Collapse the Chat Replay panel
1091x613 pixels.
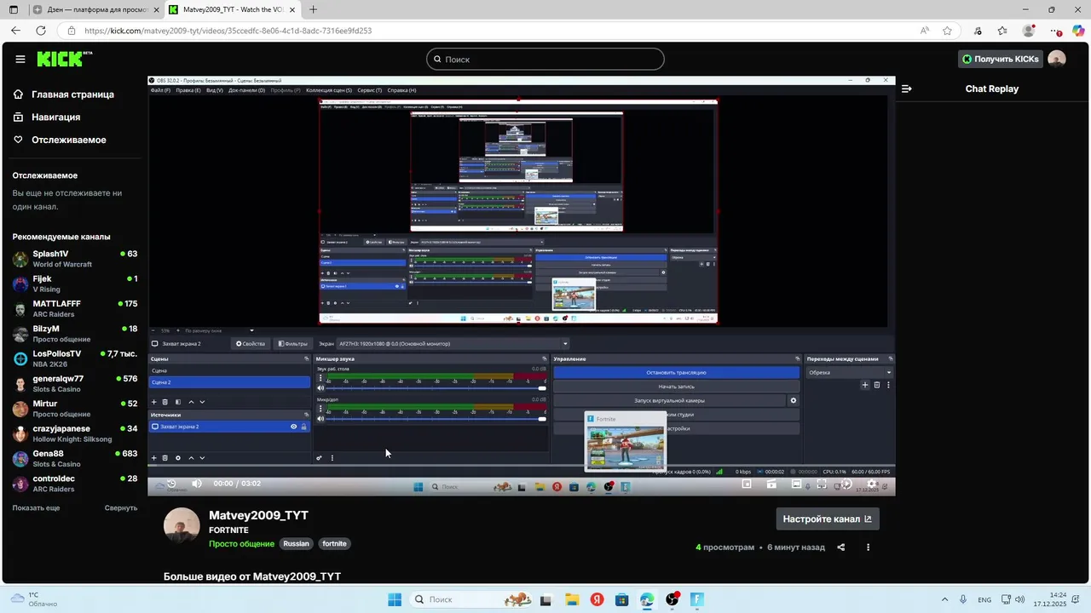(907, 89)
